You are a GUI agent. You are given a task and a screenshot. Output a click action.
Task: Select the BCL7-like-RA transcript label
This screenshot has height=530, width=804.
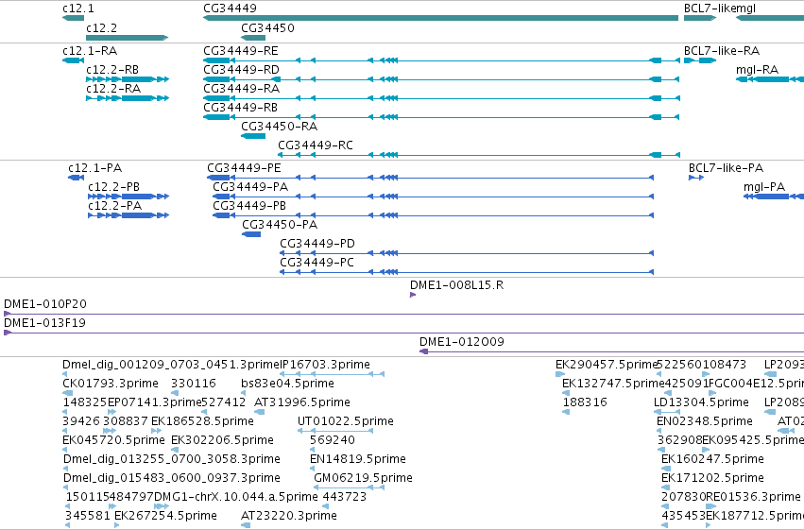722,51
